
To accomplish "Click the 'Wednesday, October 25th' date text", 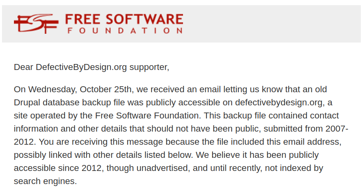I will pyautogui.click(x=72, y=89).
